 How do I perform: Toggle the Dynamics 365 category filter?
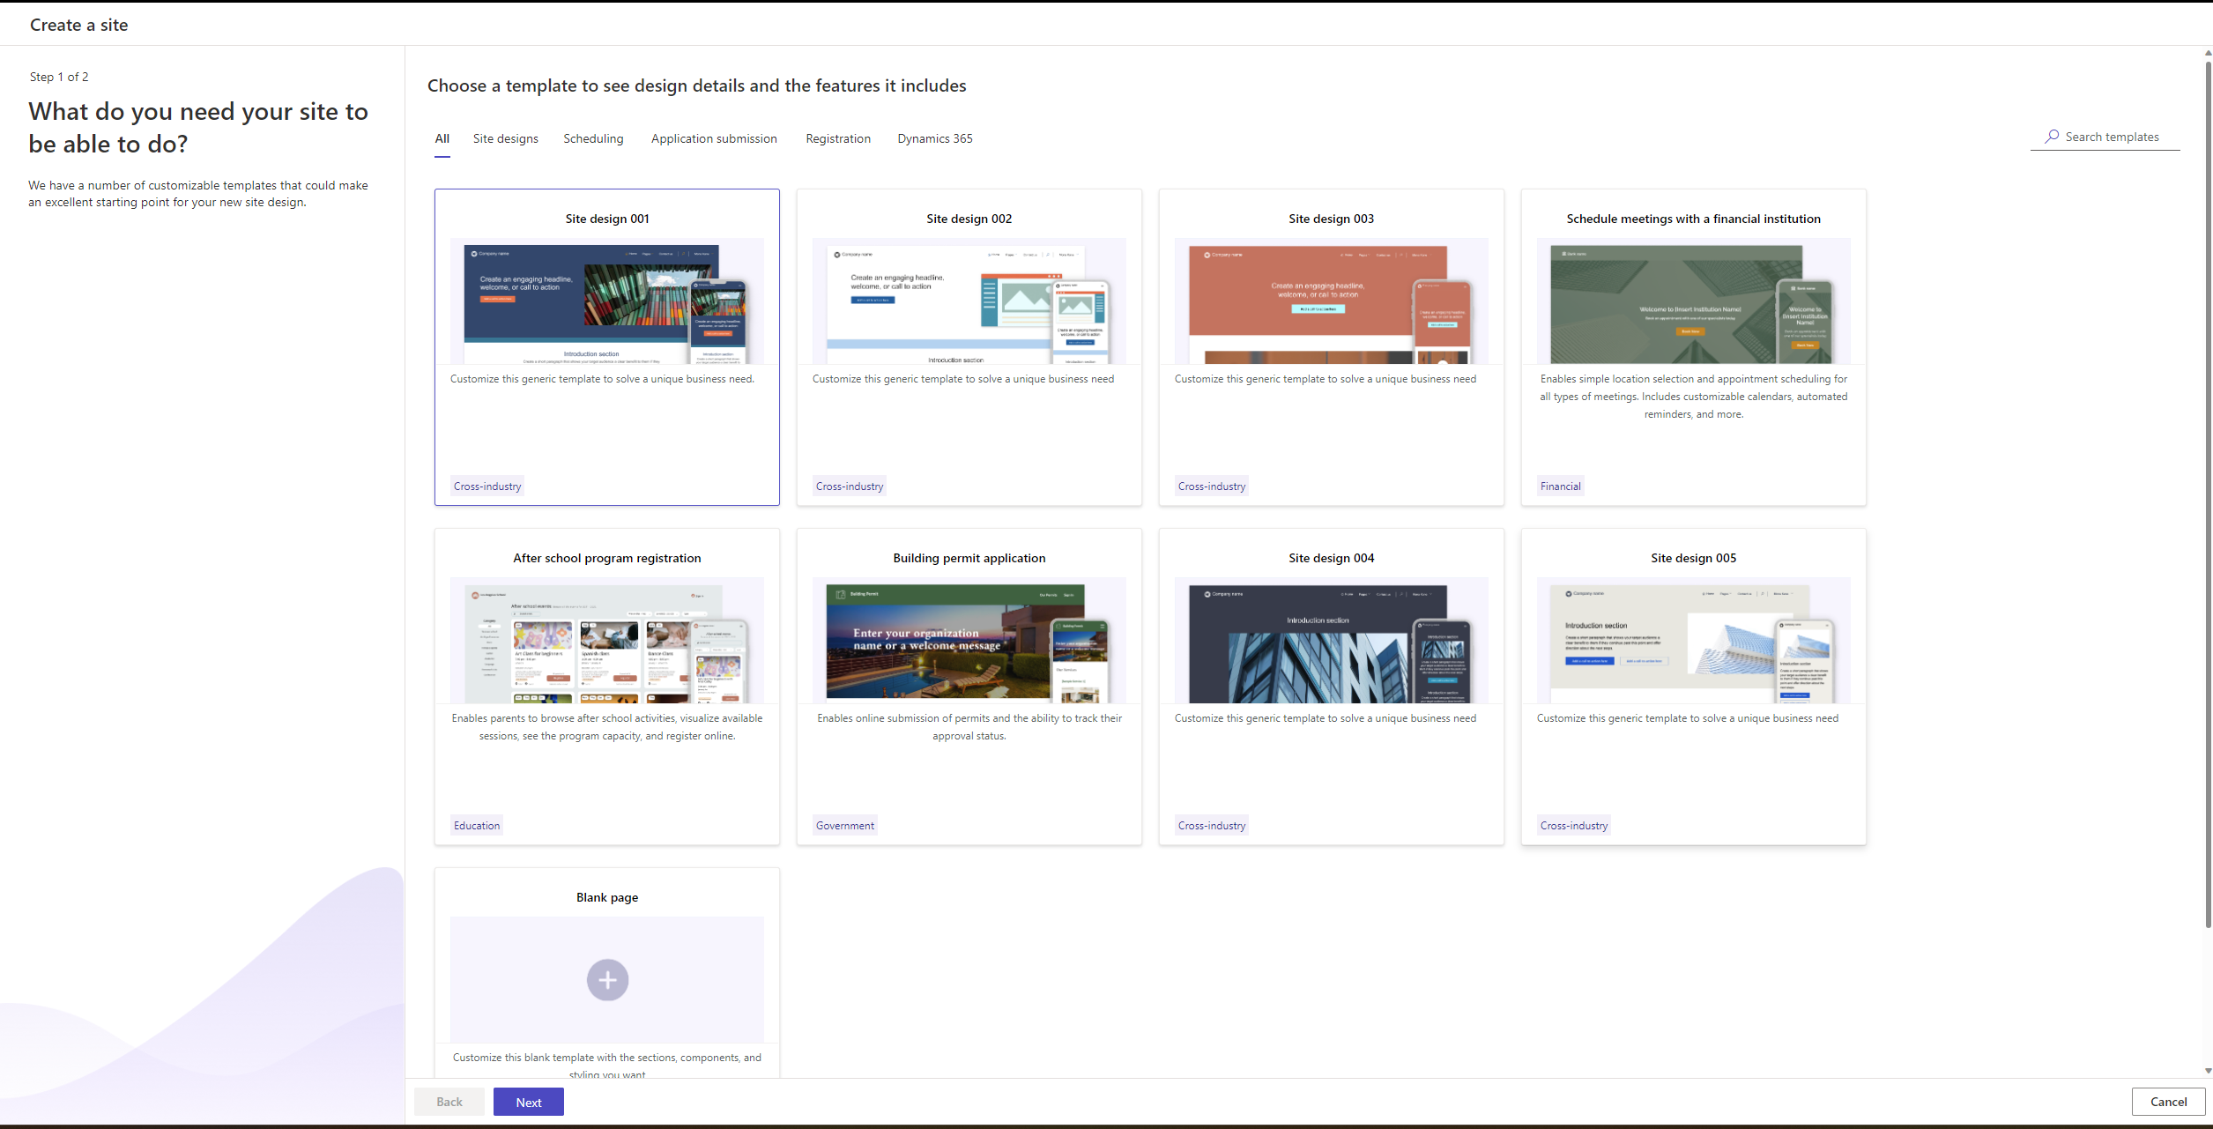click(x=934, y=138)
